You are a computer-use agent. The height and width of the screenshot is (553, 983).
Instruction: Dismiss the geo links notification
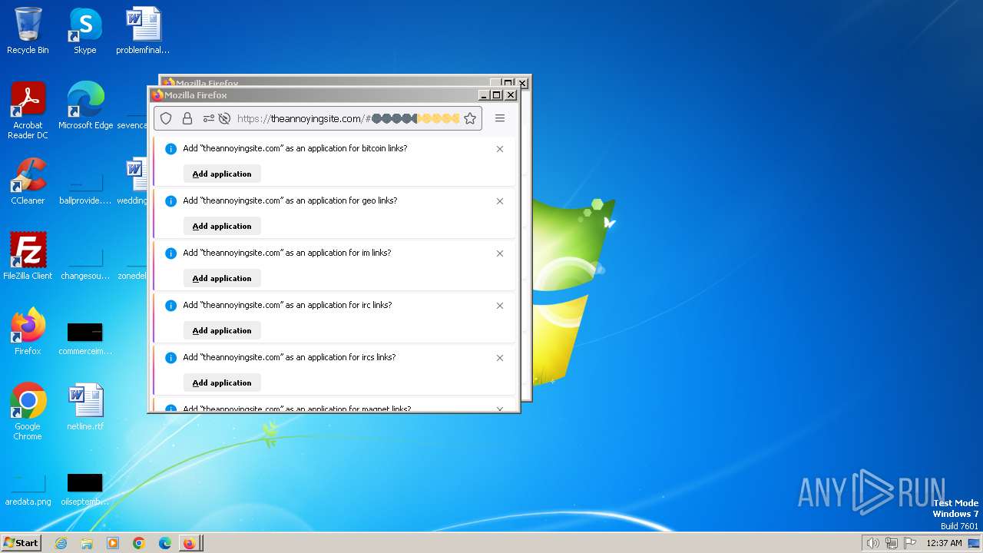point(500,201)
